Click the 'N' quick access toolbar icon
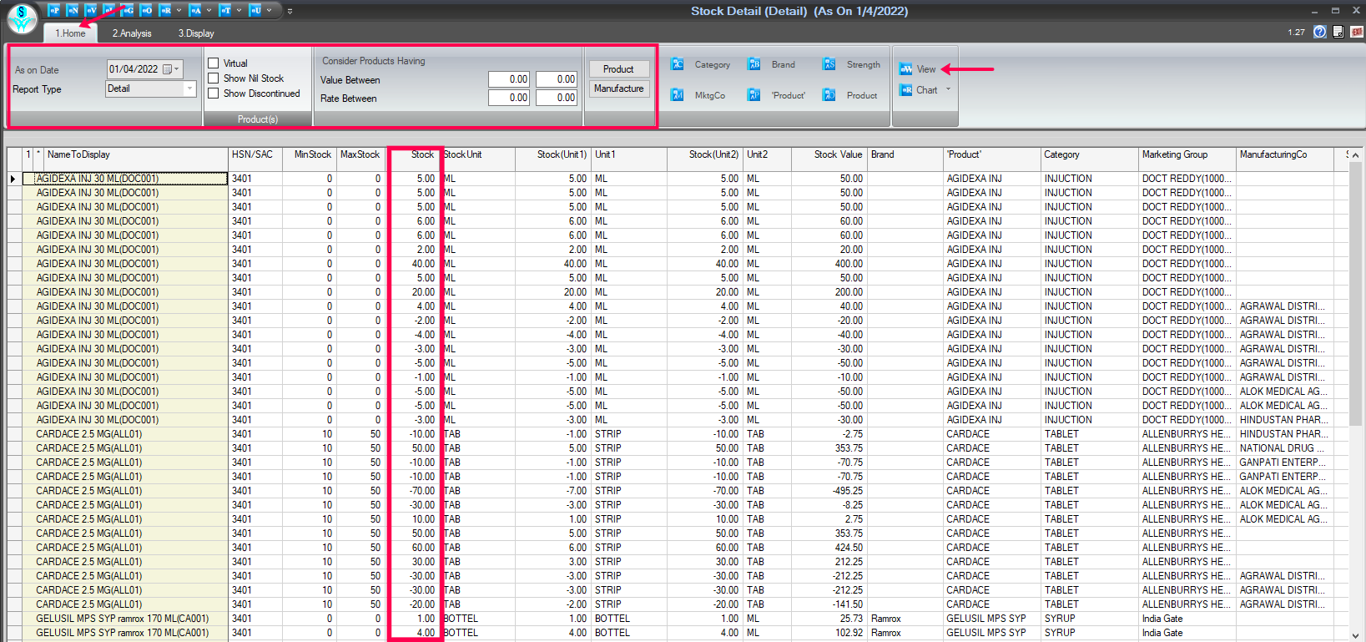 coord(73,10)
